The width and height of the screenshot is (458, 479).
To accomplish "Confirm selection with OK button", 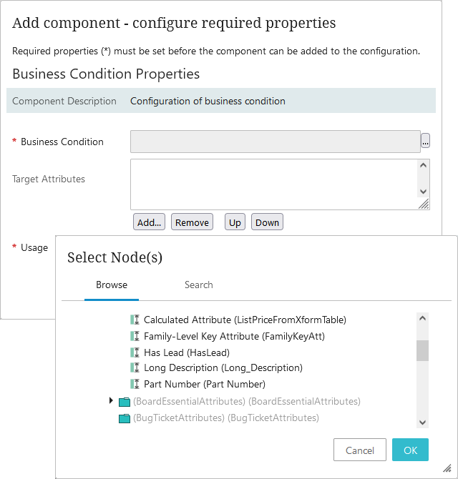I will tap(410, 450).
